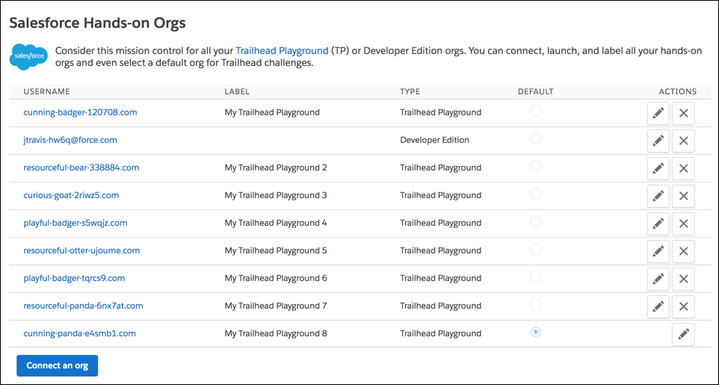The width and height of the screenshot is (719, 385).
Task: Click the Connect an org button
Action: (58, 366)
